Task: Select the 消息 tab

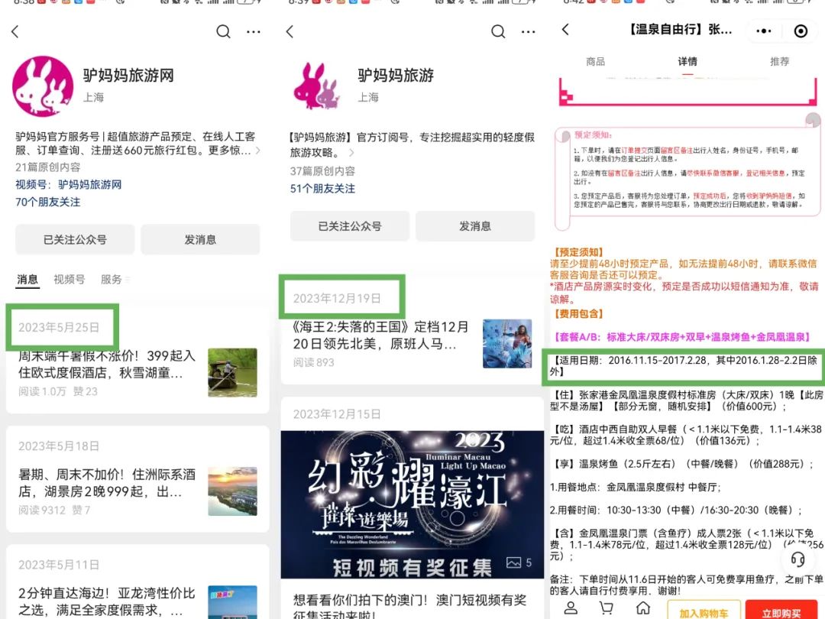Action: 27,279
